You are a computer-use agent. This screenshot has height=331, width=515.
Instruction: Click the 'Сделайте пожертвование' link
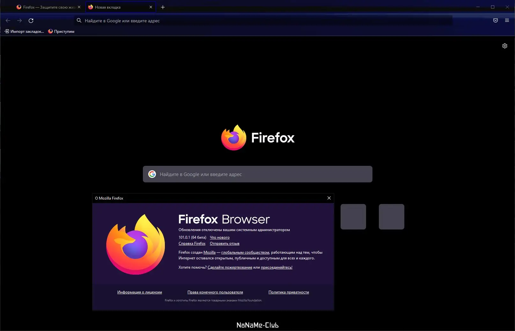pos(230,267)
